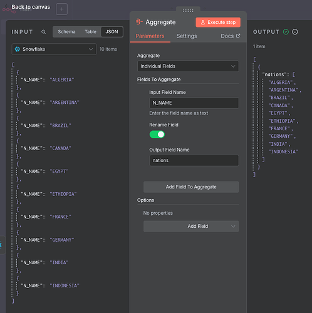Click the search icon in the Input panel
Image resolution: width=312 pixels, height=313 pixels.
[43, 32]
